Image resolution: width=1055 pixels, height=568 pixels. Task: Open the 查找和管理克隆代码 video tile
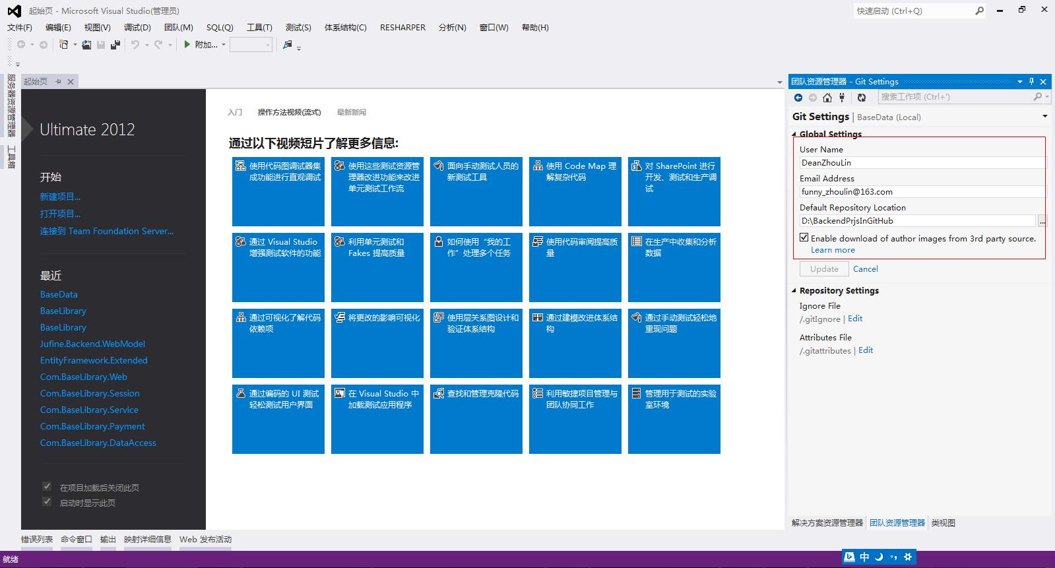coord(476,419)
